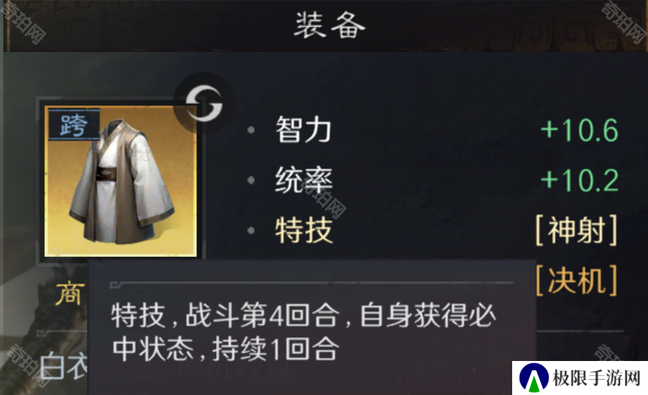Click the 白衣 item name text
The height and width of the screenshot is (395, 648).
click(x=64, y=366)
